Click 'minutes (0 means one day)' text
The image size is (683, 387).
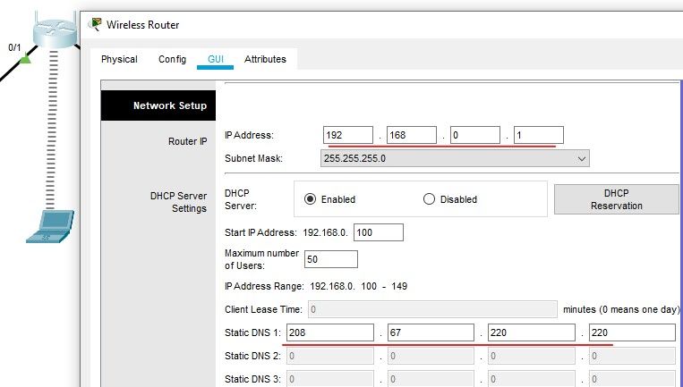(621, 309)
